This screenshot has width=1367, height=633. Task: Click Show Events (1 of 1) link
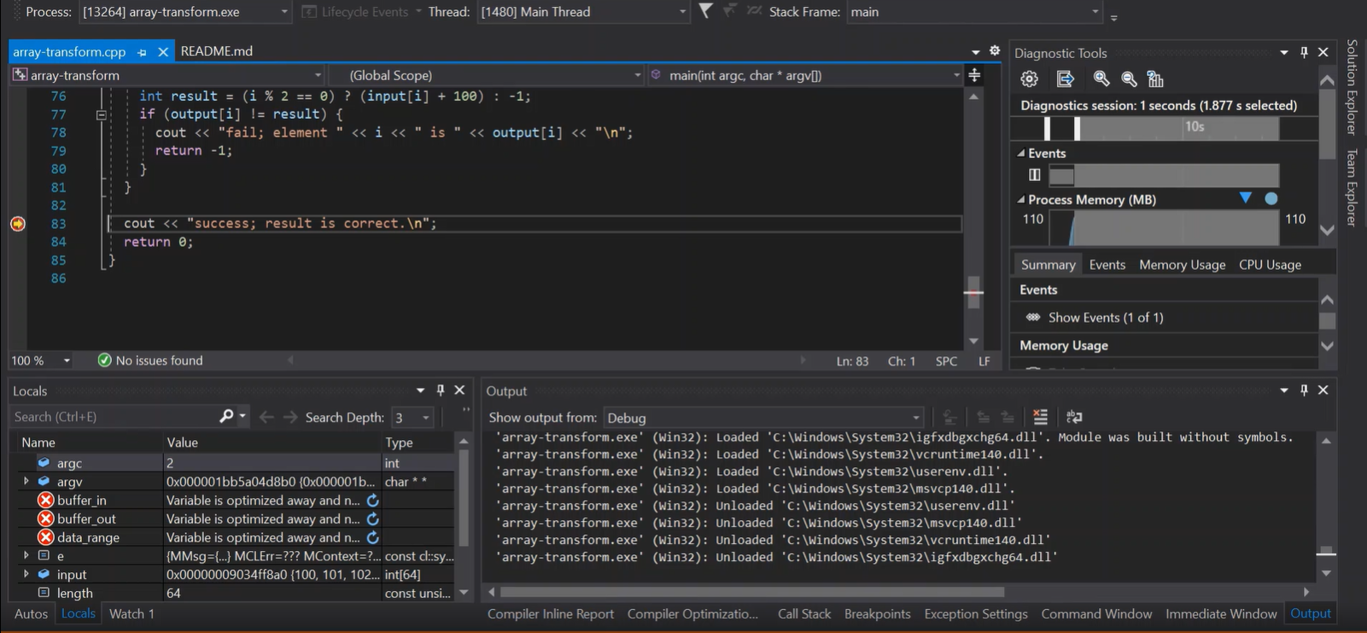click(x=1105, y=318)
